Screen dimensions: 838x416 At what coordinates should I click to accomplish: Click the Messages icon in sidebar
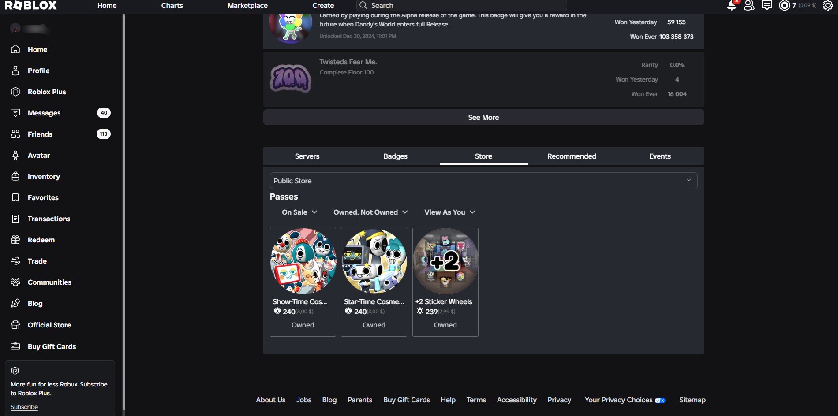click(x=15, y=113)
